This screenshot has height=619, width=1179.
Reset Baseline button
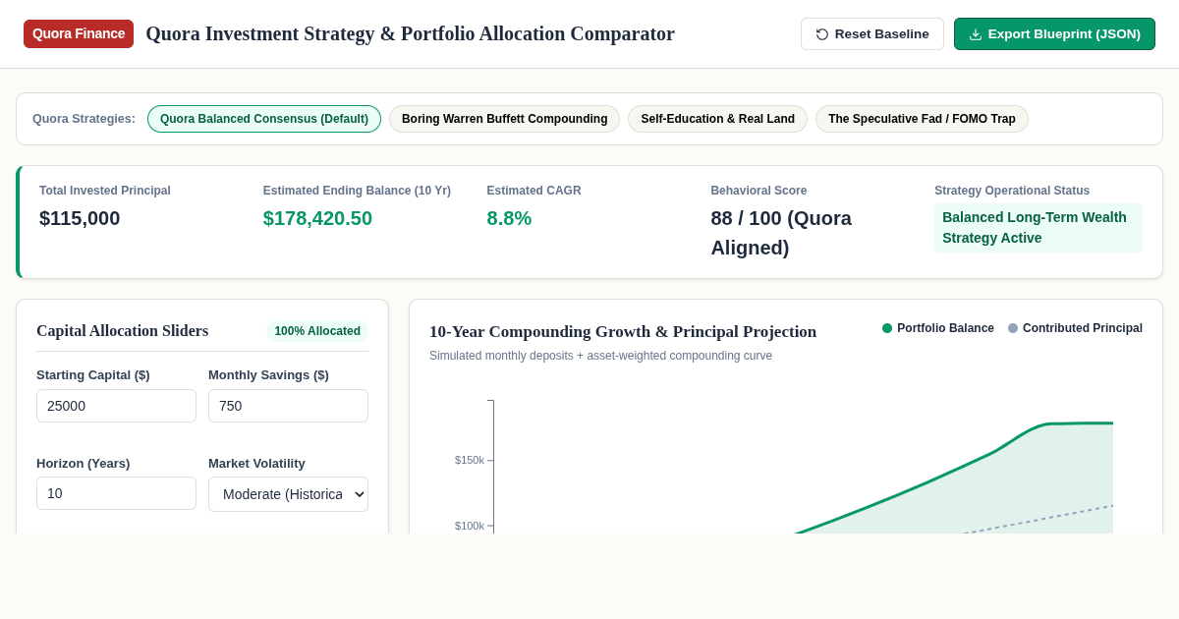click(x=872, y=34)
